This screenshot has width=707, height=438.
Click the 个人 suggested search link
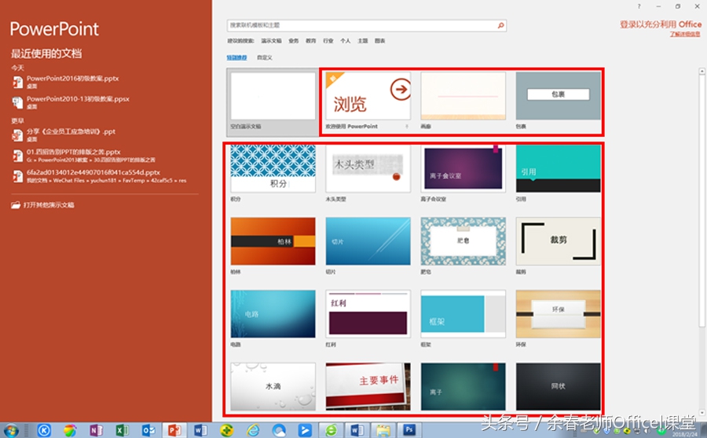pyautogui.click(x=346, y=41)
